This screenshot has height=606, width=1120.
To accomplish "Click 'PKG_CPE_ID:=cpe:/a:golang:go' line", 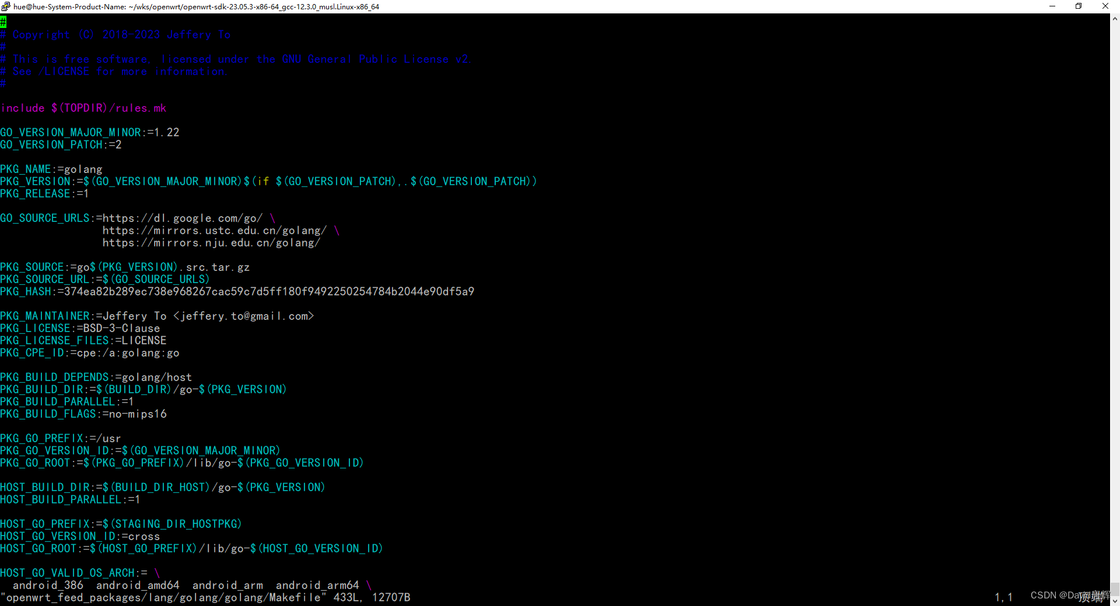I will click(90, 353).
